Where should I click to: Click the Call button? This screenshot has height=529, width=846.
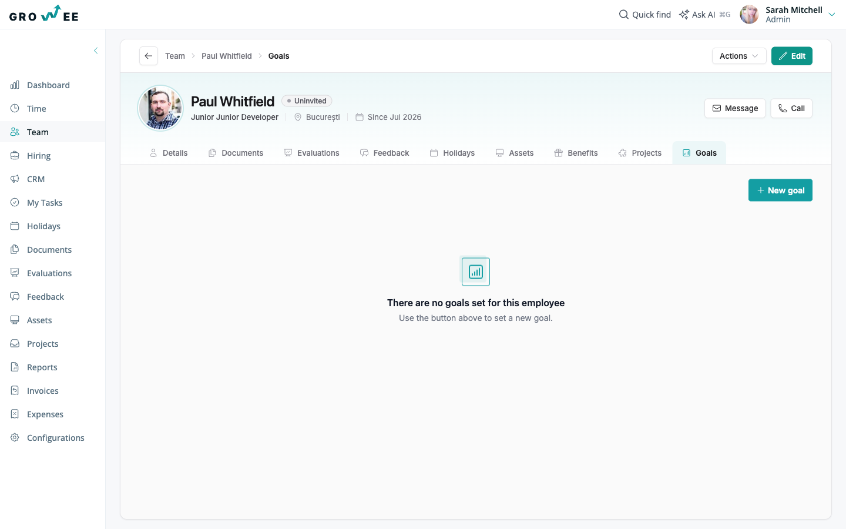tap(791, 108)
